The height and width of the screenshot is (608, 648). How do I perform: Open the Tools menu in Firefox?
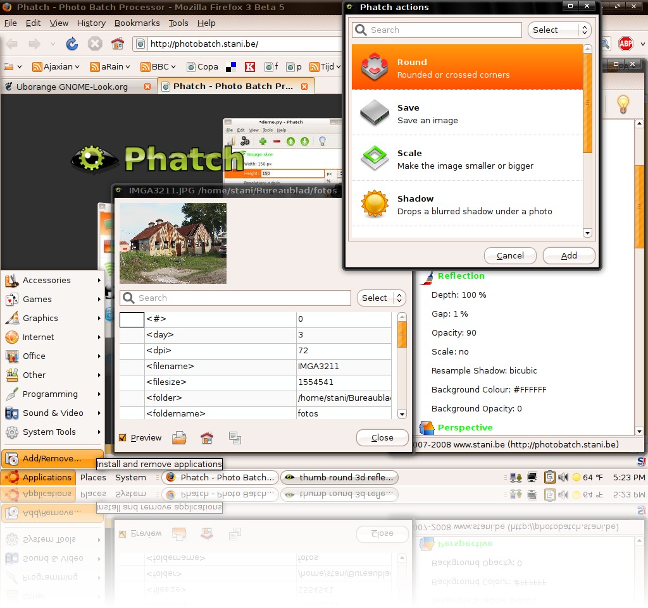pyautogui.click(x=178, y=23)
